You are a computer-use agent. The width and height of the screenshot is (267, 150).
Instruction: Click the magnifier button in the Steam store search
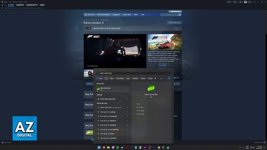(180, 15)
